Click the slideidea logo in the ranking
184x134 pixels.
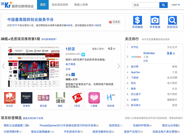coord(136,57)
